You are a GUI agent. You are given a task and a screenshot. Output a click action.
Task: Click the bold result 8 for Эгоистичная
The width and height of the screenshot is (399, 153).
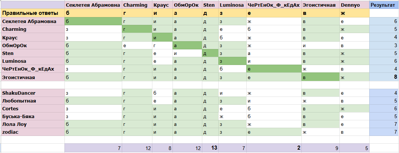[395, 77]
